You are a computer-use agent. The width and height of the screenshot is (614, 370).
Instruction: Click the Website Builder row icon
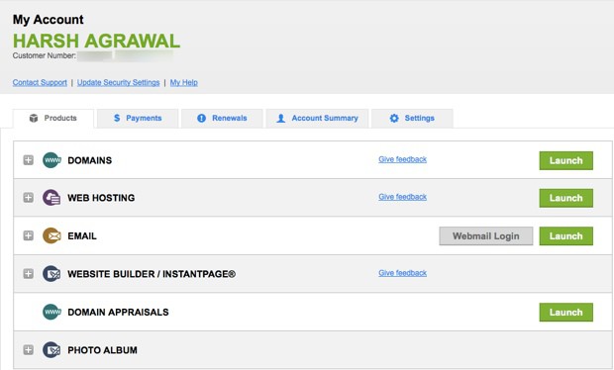51,274
